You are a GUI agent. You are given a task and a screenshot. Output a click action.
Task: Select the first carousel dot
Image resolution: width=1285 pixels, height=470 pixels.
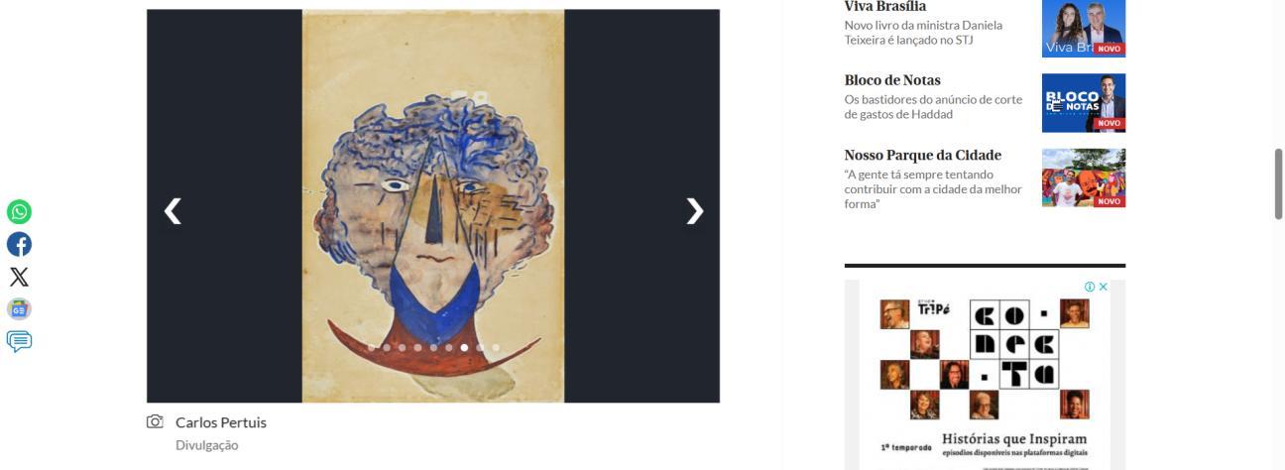point(372,348)
